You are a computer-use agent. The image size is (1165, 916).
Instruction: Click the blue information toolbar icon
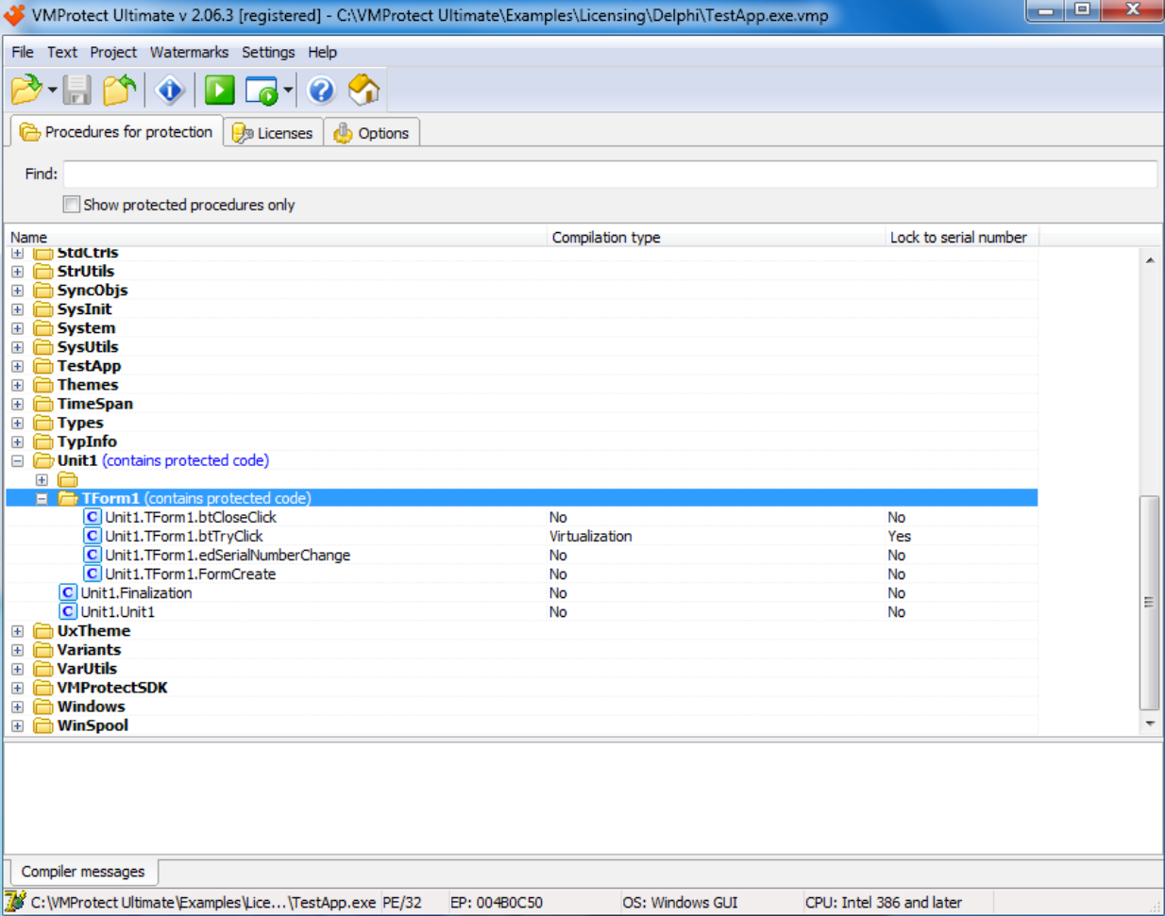pos(170,91)
